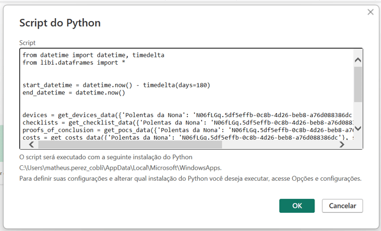The width and height of the screenshot is (381, 231).
Task: Click the script editor's scroll-down arrow
Action: 358,128
